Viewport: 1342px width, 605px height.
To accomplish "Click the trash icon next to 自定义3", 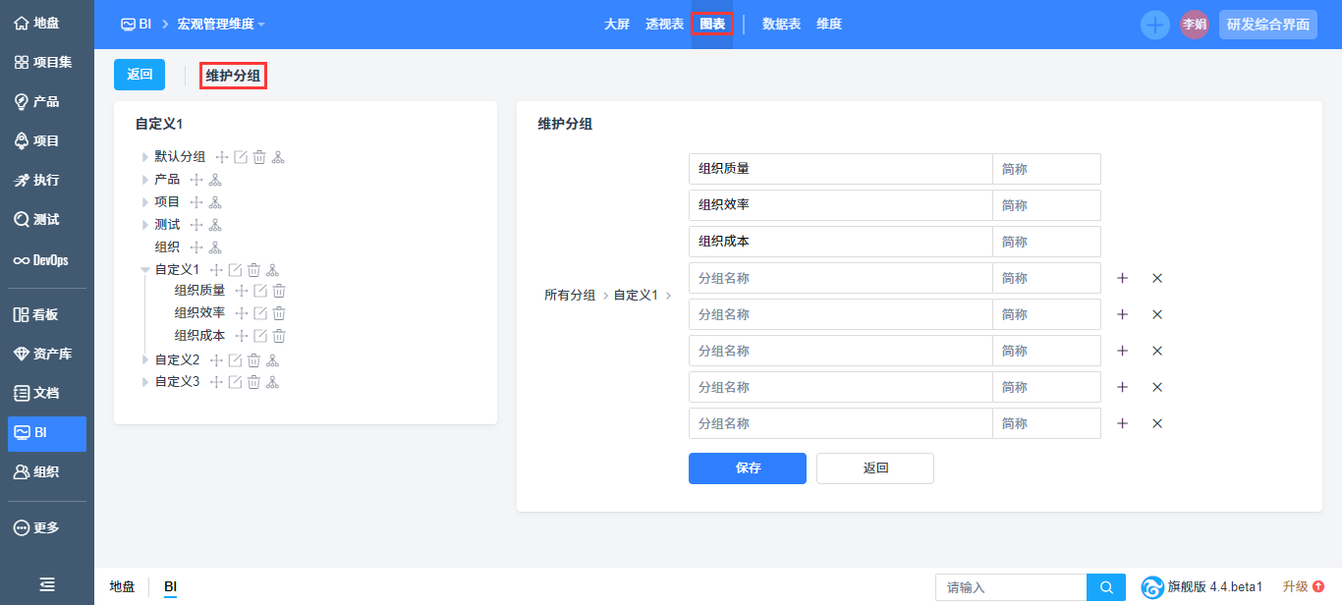I will coord(253,382).
